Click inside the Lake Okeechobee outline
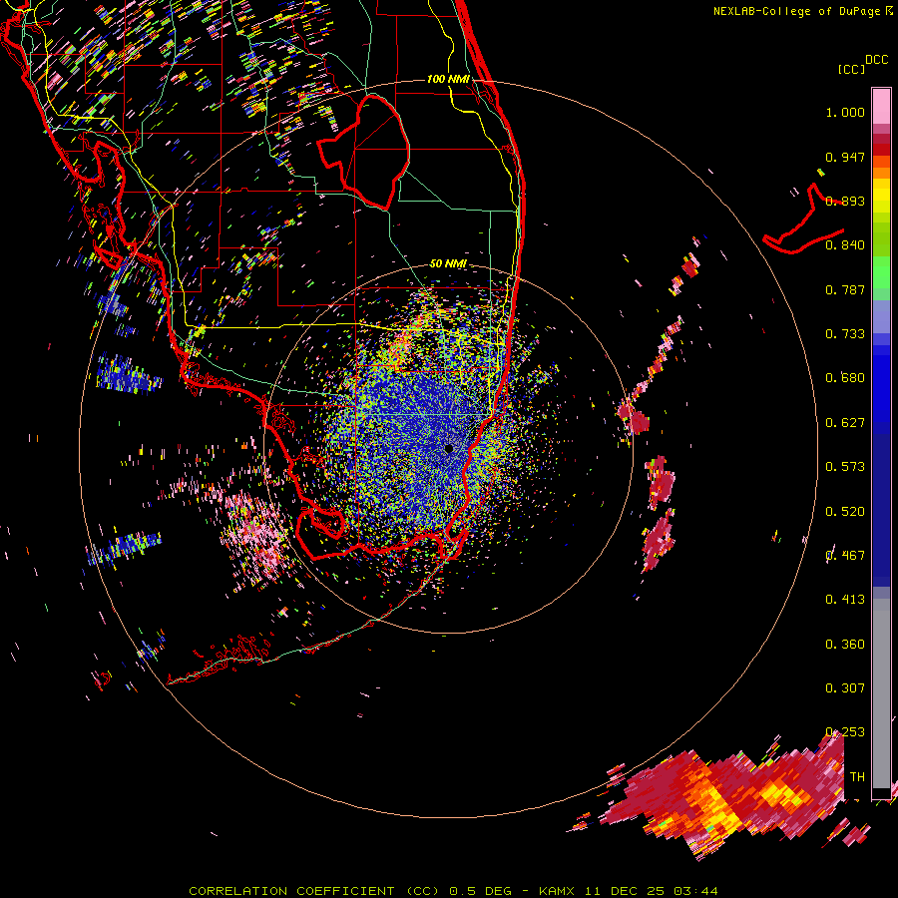The height and width of the screenshot is (898, 898). tap(372, 152)
